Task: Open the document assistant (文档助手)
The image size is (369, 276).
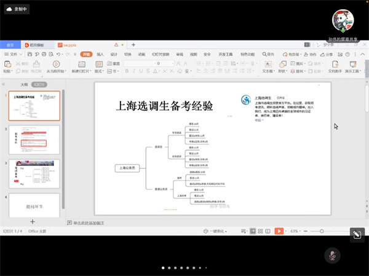Action: click(x=335, y=64)
